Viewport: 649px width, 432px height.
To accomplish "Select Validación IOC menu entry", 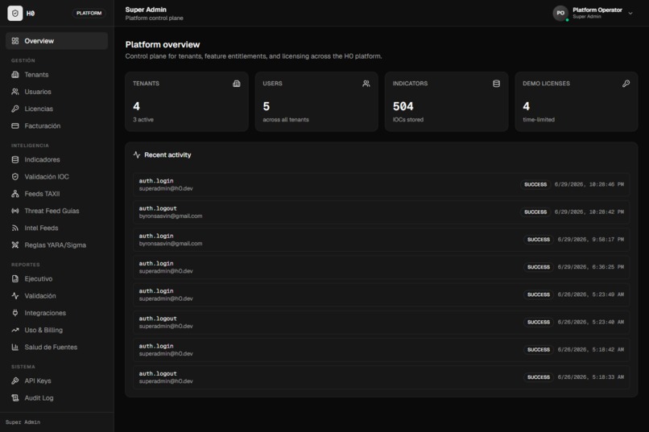I will [56, 176].
